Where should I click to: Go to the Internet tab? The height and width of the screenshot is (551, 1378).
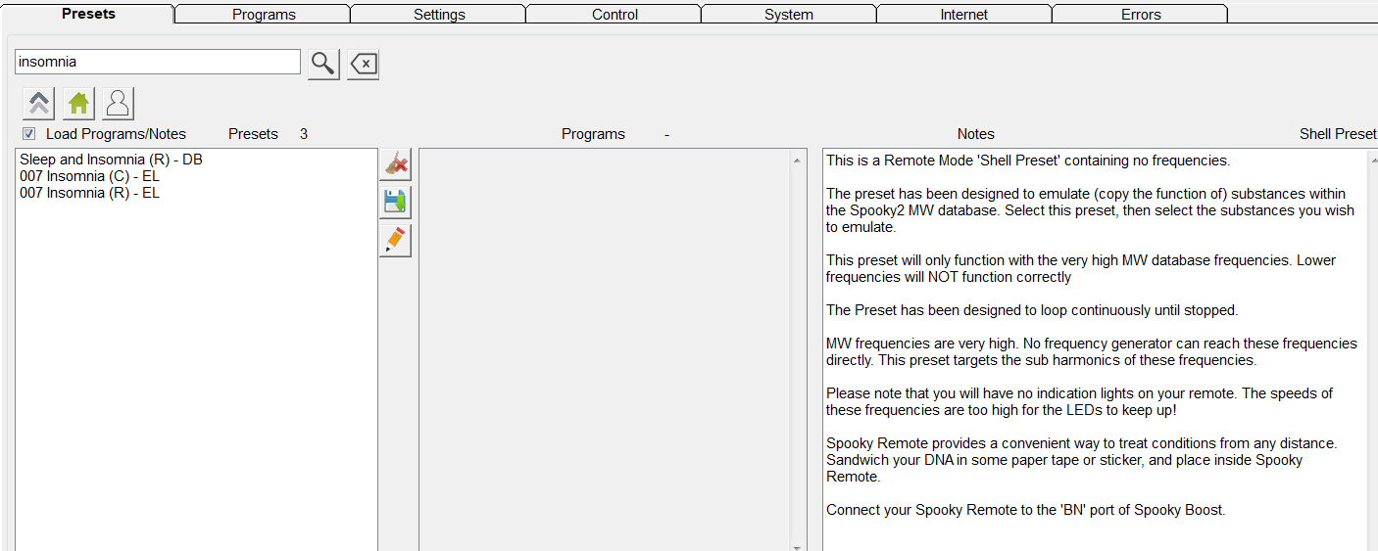pos(964,15)
